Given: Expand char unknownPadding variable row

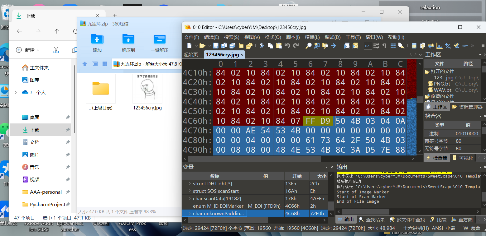Looking at the screenshot, I should 190,213.
